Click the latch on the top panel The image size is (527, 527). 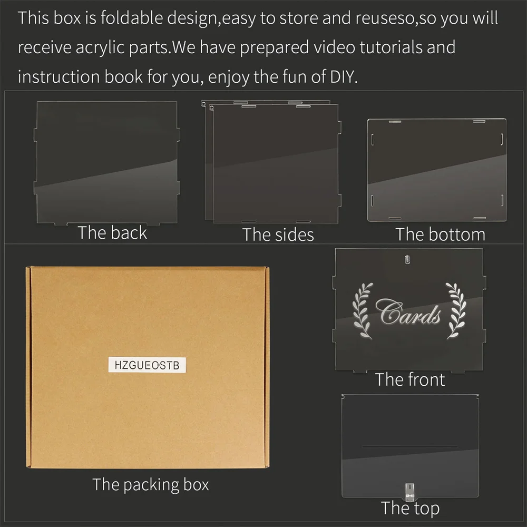pyautogui.click(x=409, y=491)
